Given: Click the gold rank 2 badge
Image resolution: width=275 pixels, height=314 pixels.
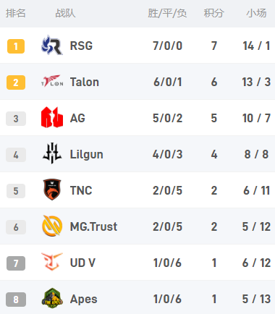Looking at the screenshot, I should (x=16, y=82).
